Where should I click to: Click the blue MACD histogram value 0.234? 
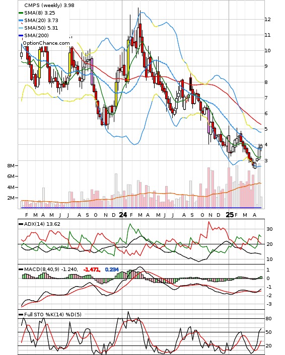(x=112, y=270)
